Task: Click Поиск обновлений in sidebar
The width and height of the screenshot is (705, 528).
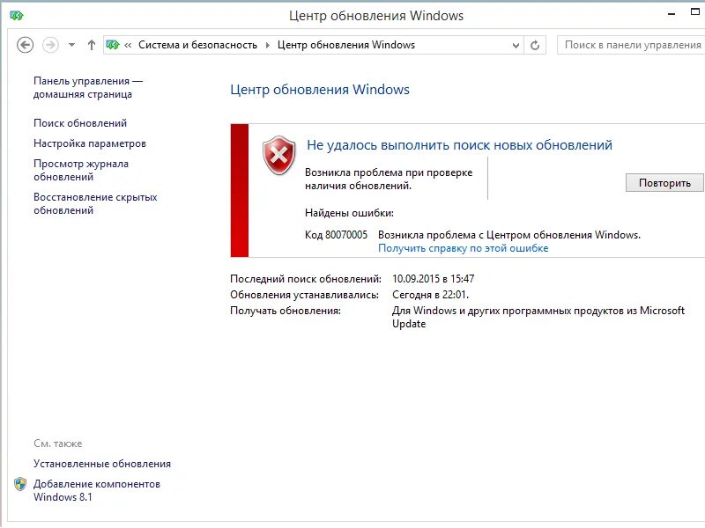Action: tap(80, 123)
